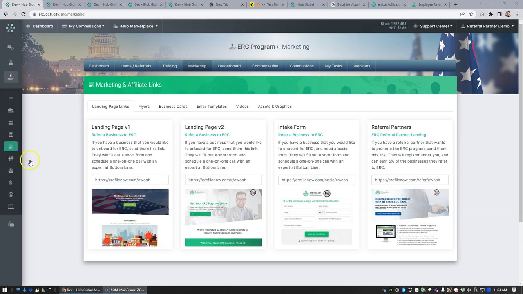Switch to the Email Templates tab
The image size is (523, 294).
pyautogui.click(x=212, y=106)
